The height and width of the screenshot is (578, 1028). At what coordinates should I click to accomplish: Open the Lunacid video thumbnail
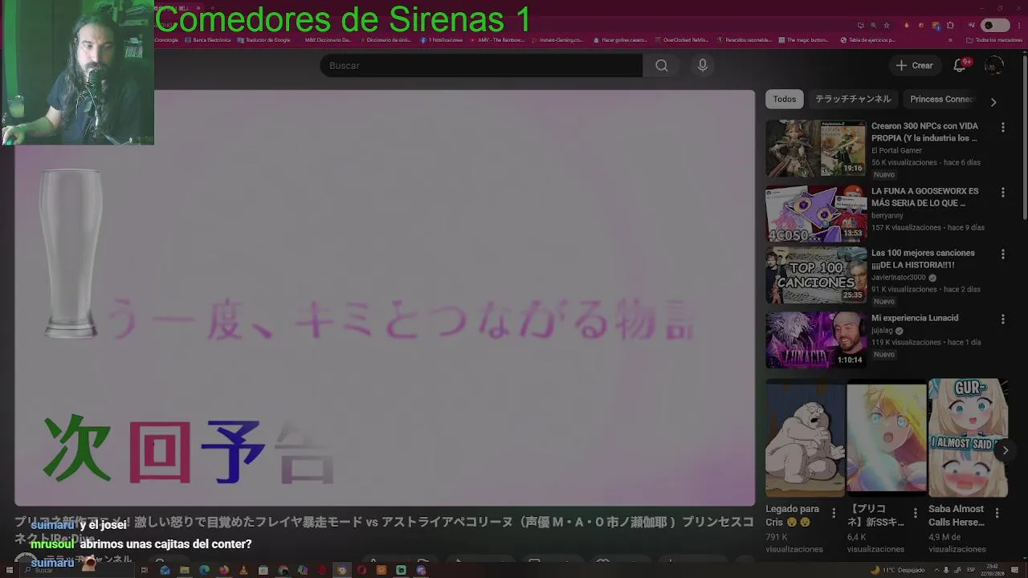pos(816,340)
